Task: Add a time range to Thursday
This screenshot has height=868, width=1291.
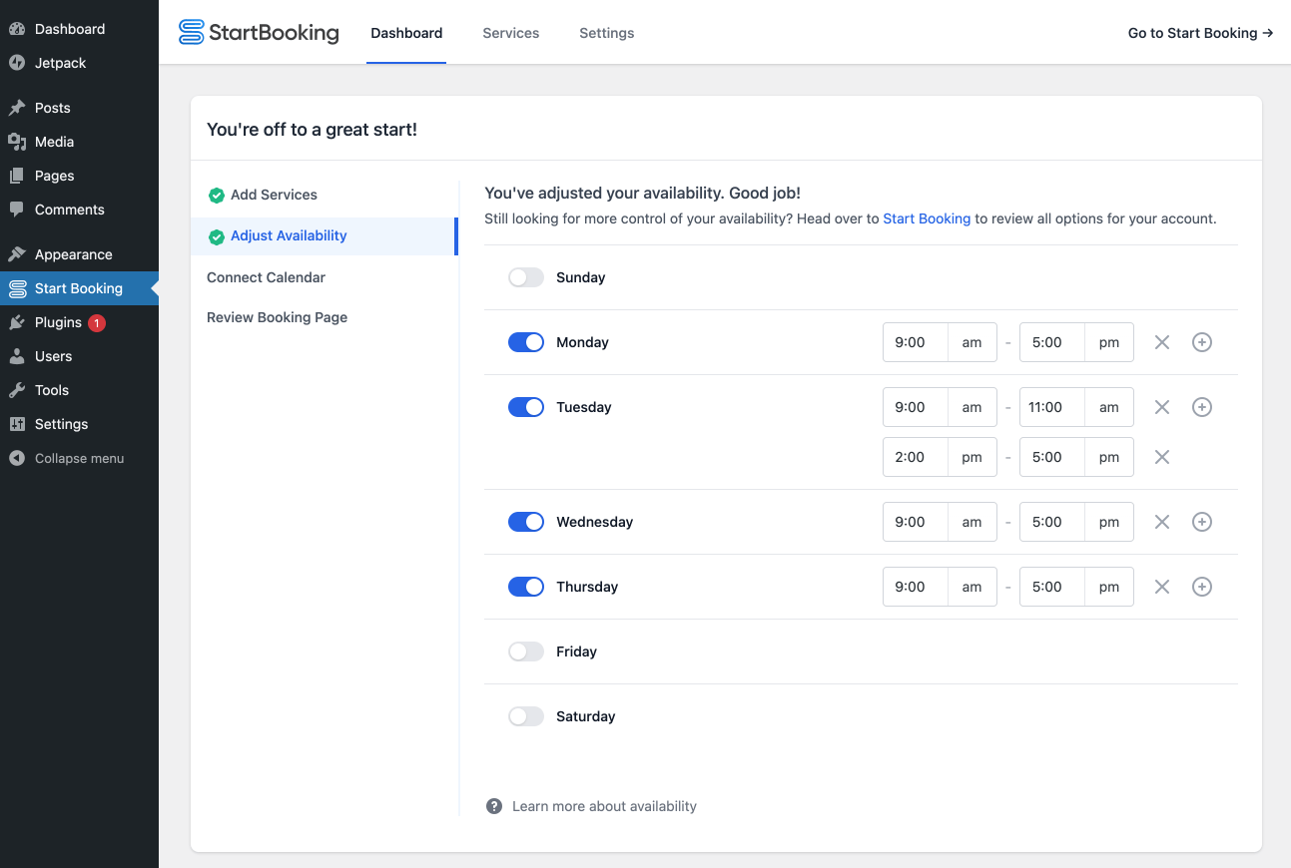Action: pos(1202,587)
